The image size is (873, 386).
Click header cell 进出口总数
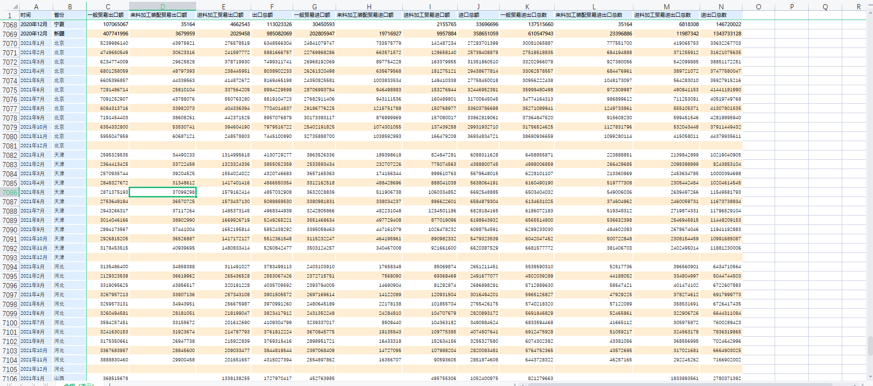(x=721, y=15)
